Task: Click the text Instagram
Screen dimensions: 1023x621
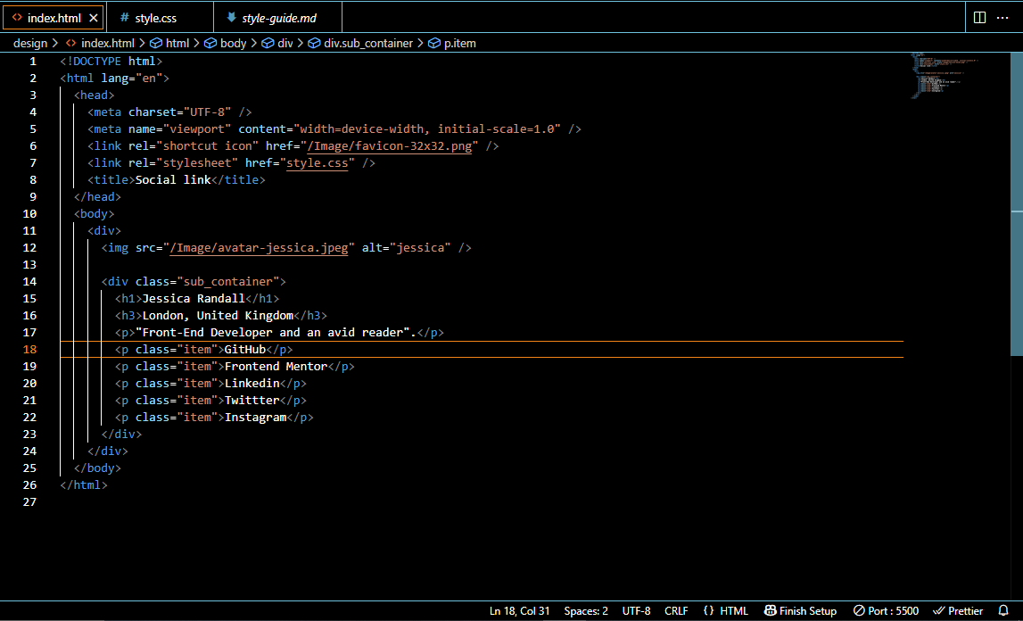Action: coord(256,418)
